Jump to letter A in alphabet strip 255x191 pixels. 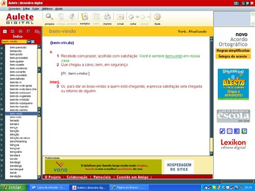[2, 48]
